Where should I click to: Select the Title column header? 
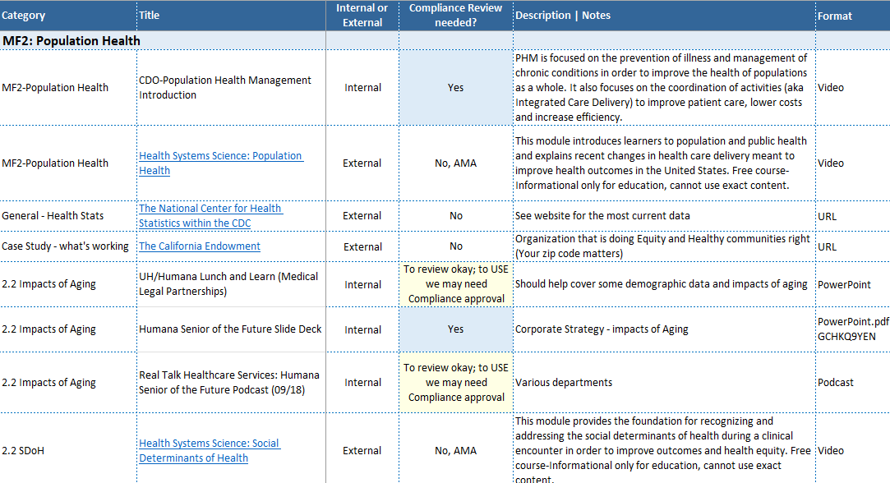point(231,16)
